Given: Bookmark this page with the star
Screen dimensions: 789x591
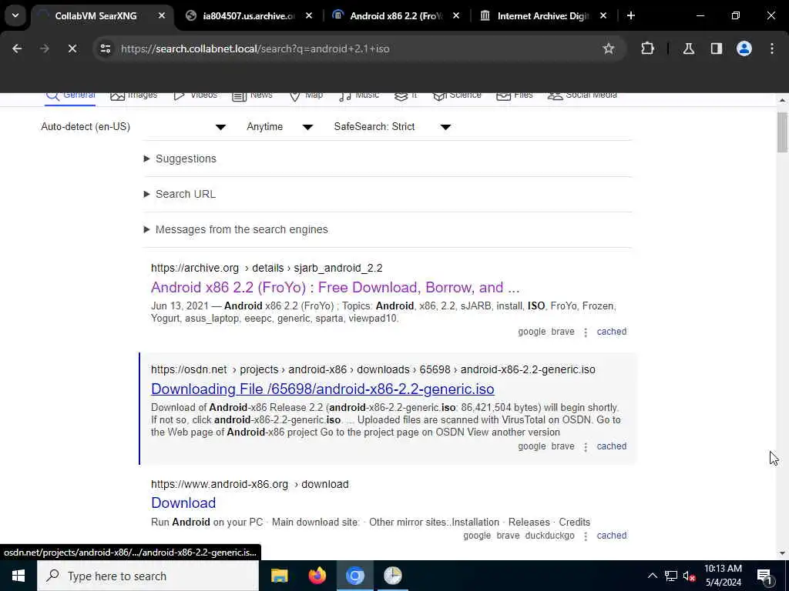Looking at the screenshot, I should pyautogui.click(x=609, y=48).
